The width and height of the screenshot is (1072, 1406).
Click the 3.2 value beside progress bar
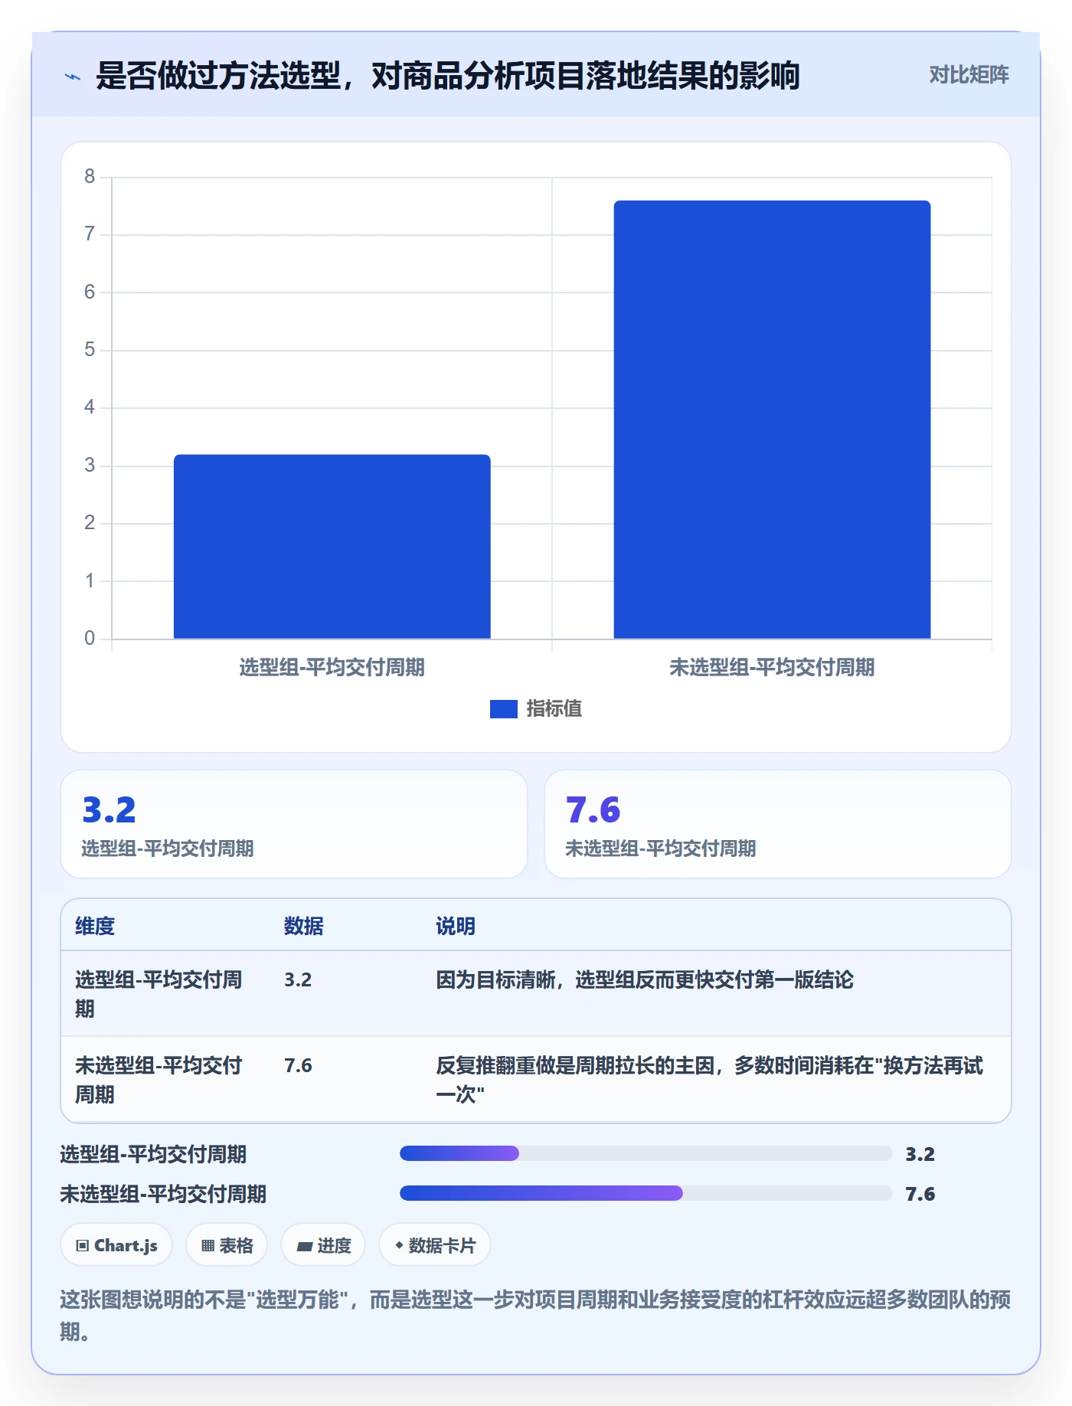click(920, 1154)
